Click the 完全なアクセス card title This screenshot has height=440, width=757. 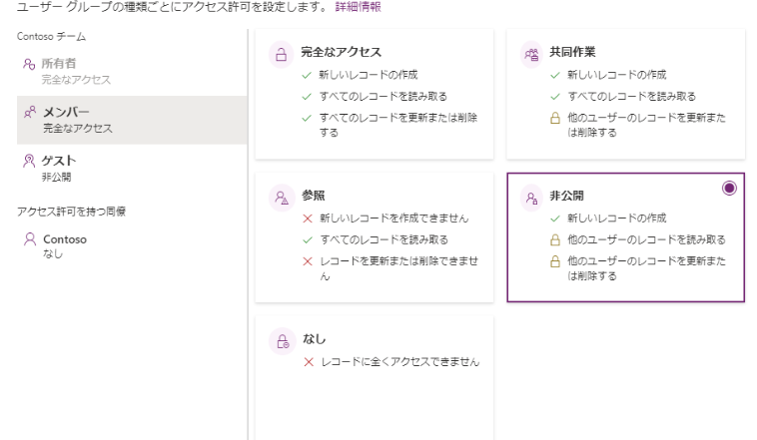[x=341, y=52]
